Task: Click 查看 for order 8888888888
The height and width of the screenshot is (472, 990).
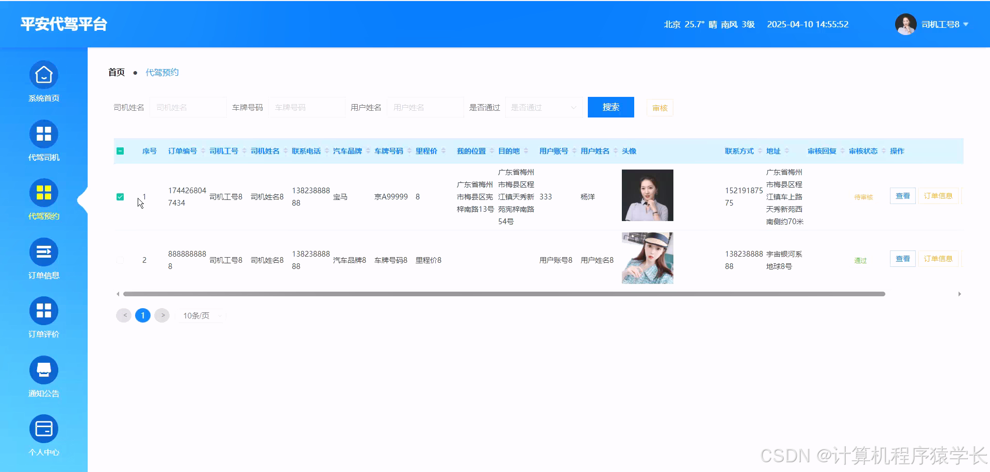Action: 903,259
